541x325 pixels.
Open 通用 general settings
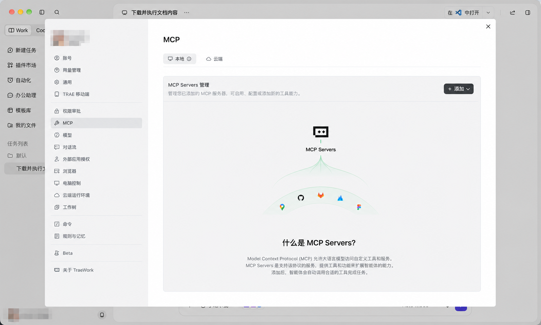96,82
